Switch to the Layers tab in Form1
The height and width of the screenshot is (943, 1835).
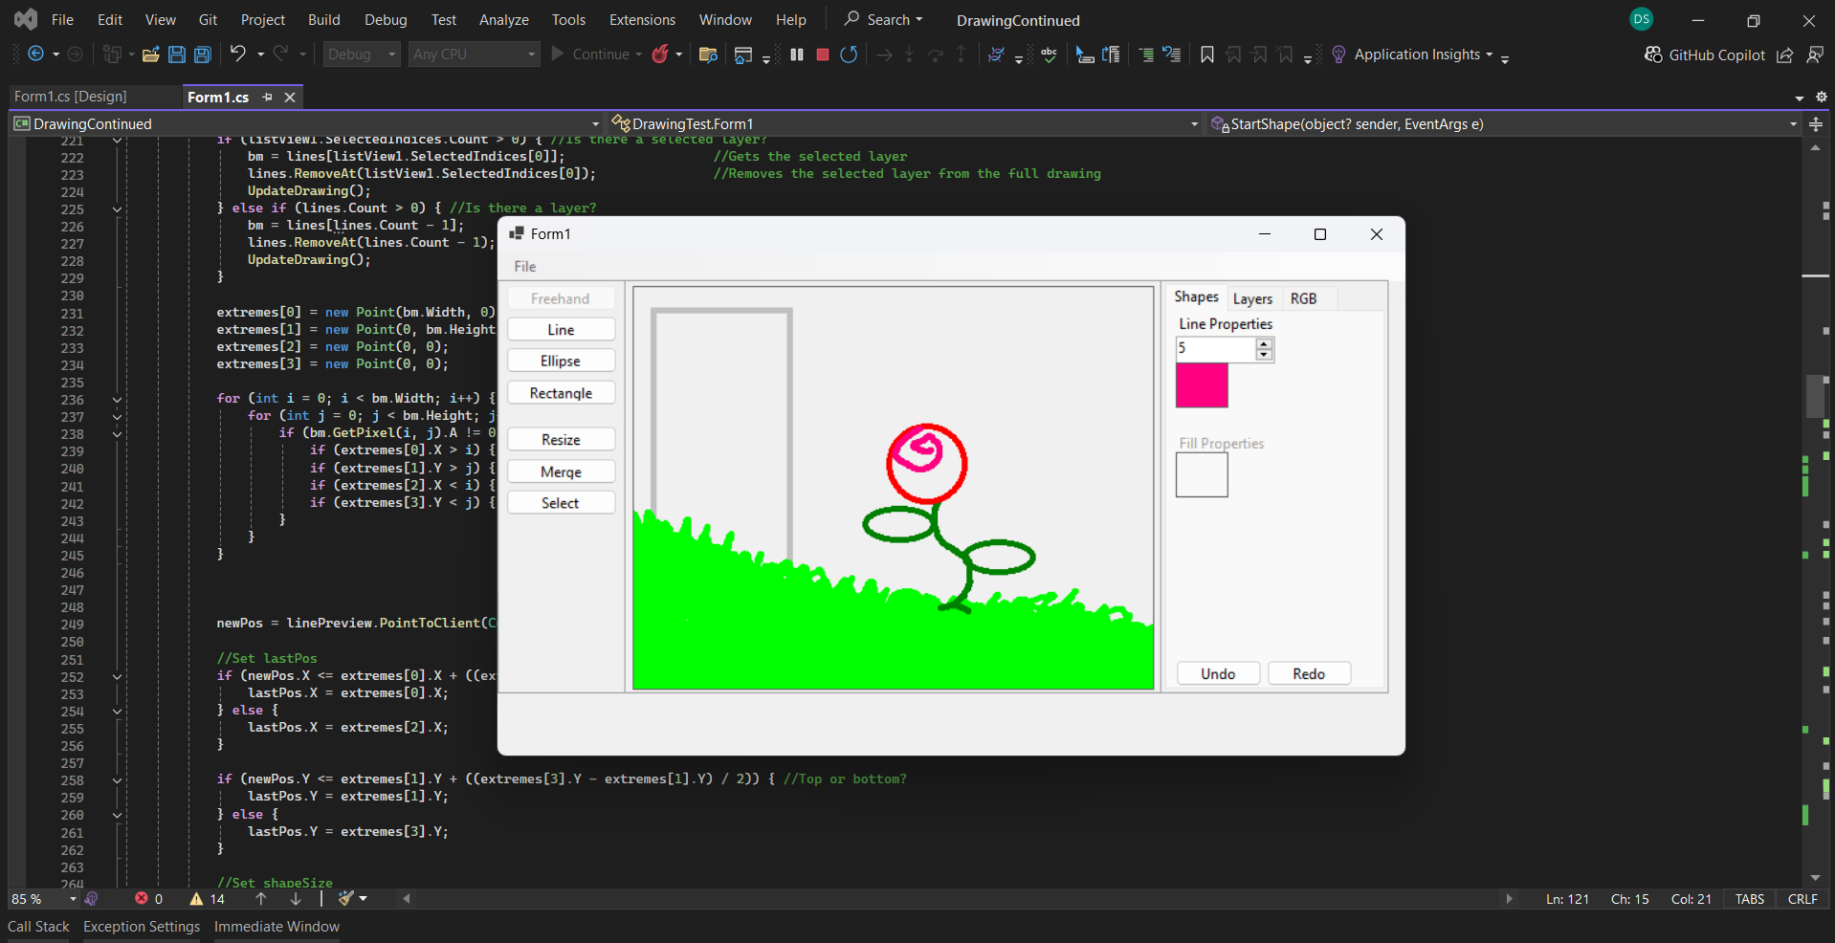pos(1252,298)
